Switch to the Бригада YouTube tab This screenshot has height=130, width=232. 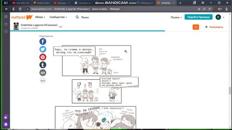62,3
